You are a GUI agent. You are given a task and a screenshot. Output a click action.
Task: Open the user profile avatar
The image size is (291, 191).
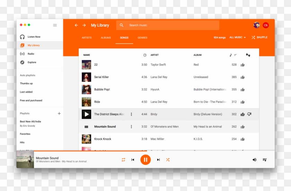[x=257, y=25]
